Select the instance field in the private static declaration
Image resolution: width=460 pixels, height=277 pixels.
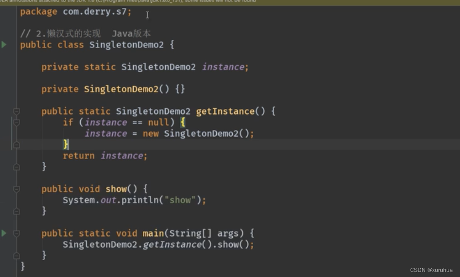[x=223, y=67]
